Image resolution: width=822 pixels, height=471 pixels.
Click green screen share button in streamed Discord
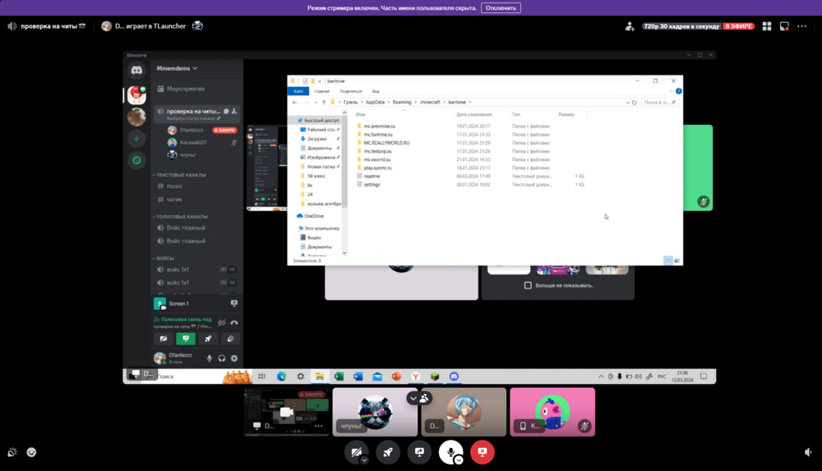click(x=186, y=339)
